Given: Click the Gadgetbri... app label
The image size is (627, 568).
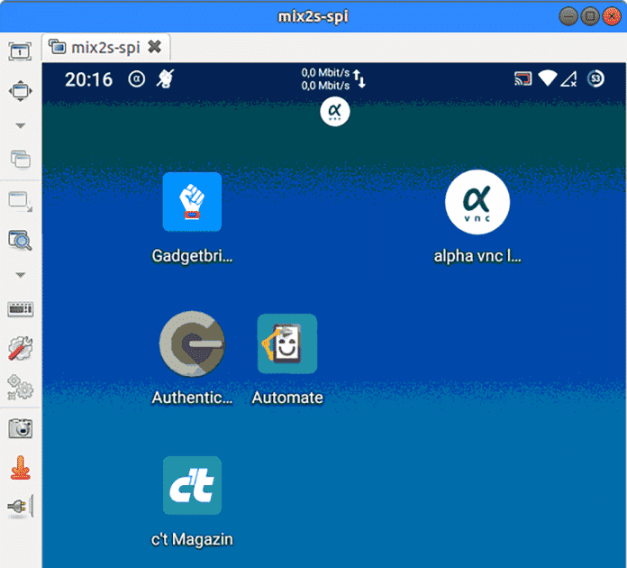Looking at the screenshot, I should click(192, 256).
